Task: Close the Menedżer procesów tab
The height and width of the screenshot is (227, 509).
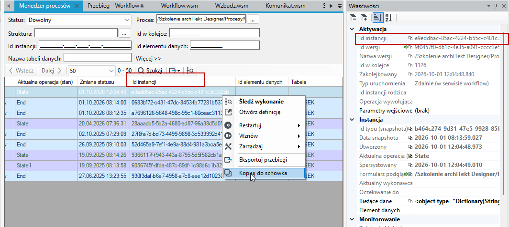Action: coord(77,6)
